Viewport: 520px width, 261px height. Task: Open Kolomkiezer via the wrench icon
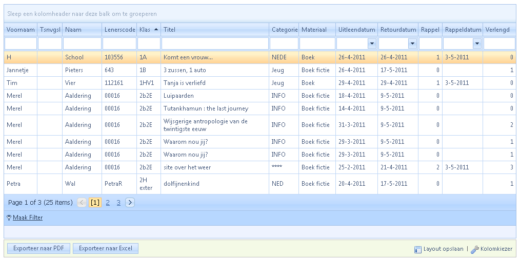tap(475, 249)
